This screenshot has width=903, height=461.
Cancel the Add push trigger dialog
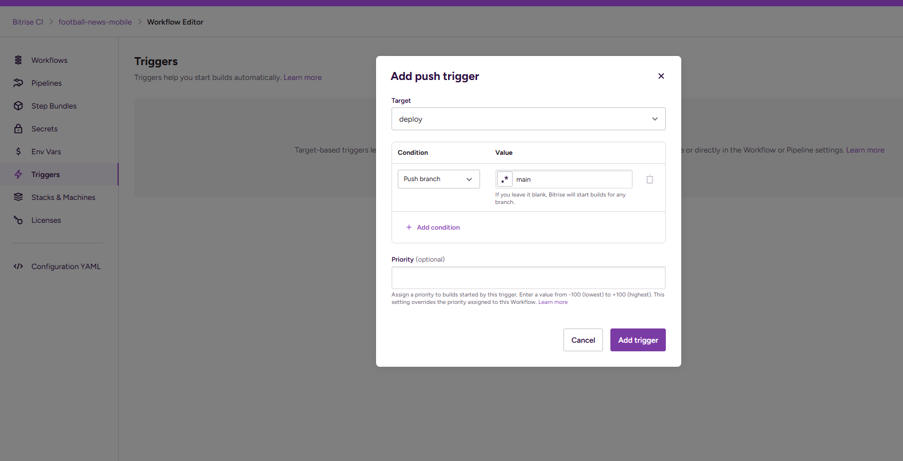[583, 340]
